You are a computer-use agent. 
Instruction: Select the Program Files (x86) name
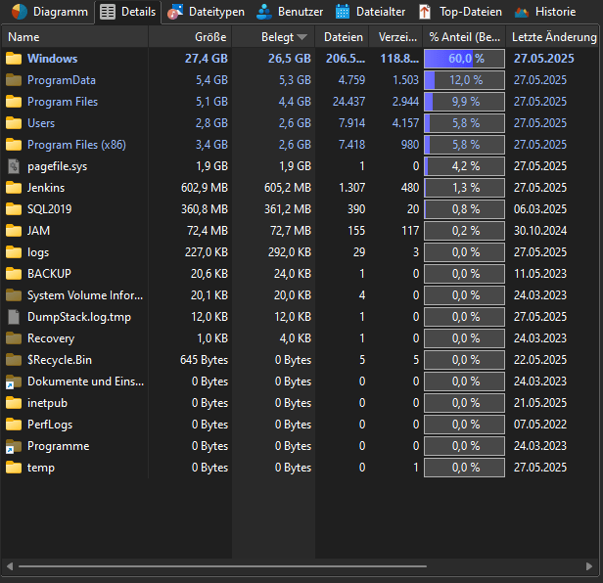pyautogui.click(x=76, y=145)
